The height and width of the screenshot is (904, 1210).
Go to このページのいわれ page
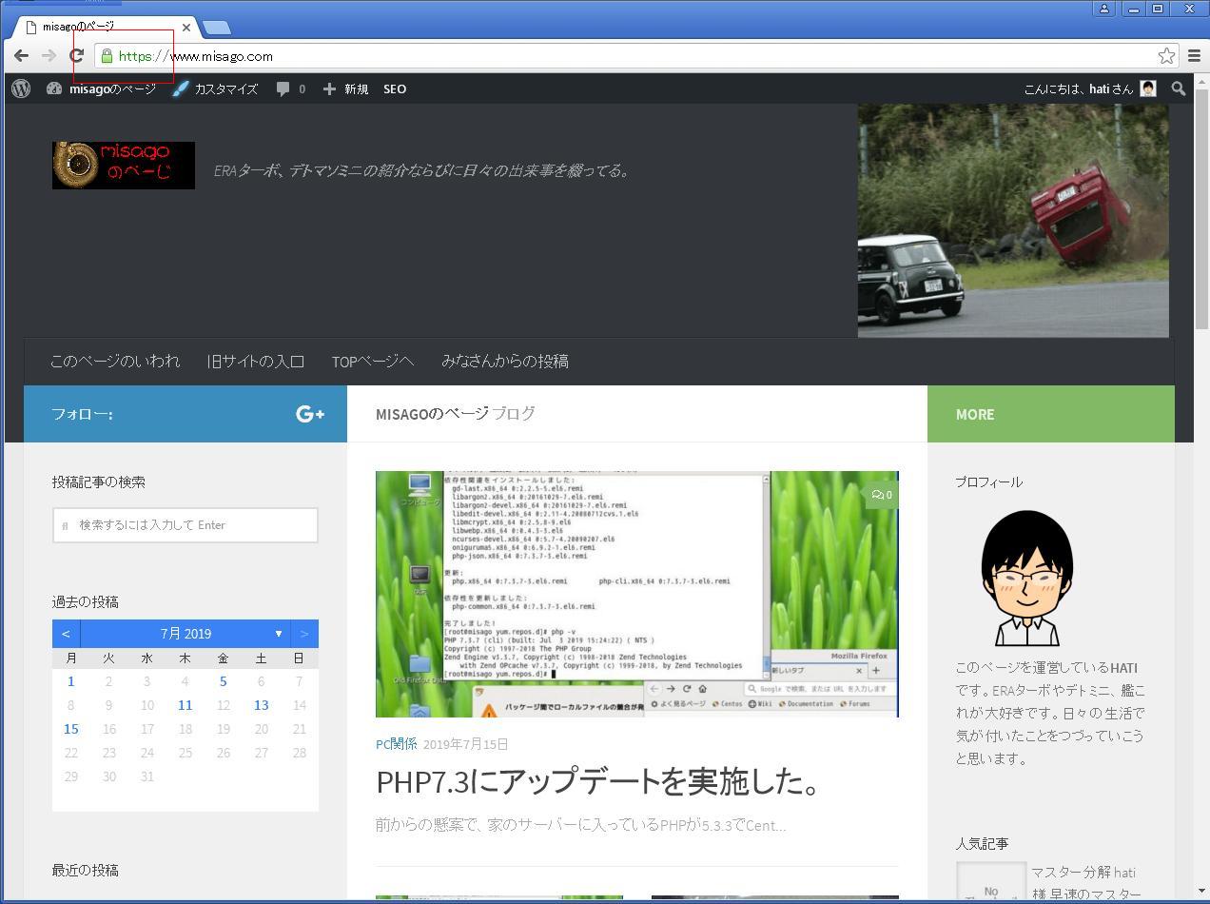click(x=115, y=362)
